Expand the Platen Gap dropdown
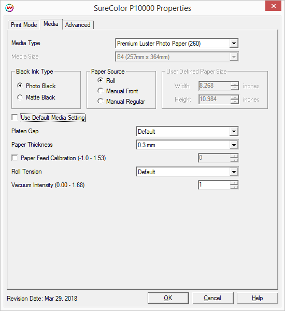The image size is (285, 311). [234, 131]
